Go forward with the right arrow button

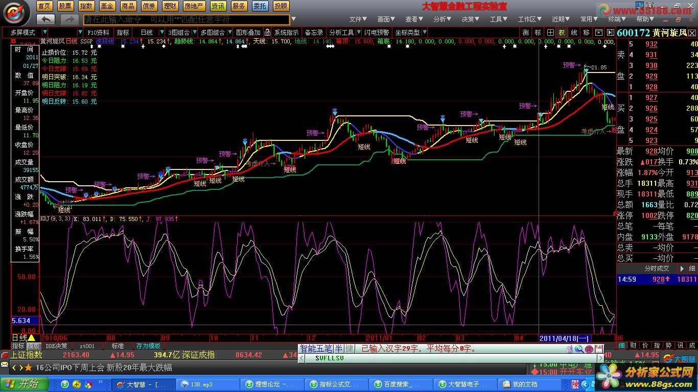(69, 19)
